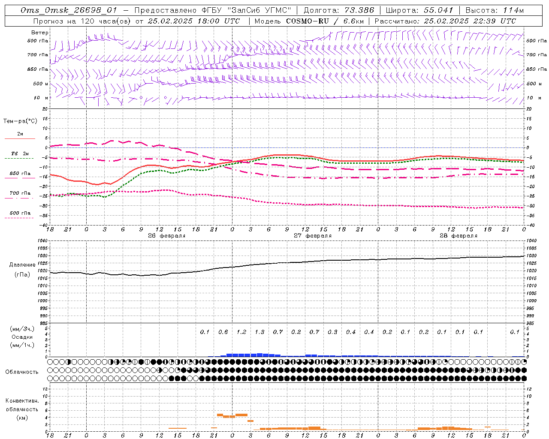Viewport: 549px width, 439px height.
Task: Click the 1040 tick on left pressure axis
Action: pos(42,241)
